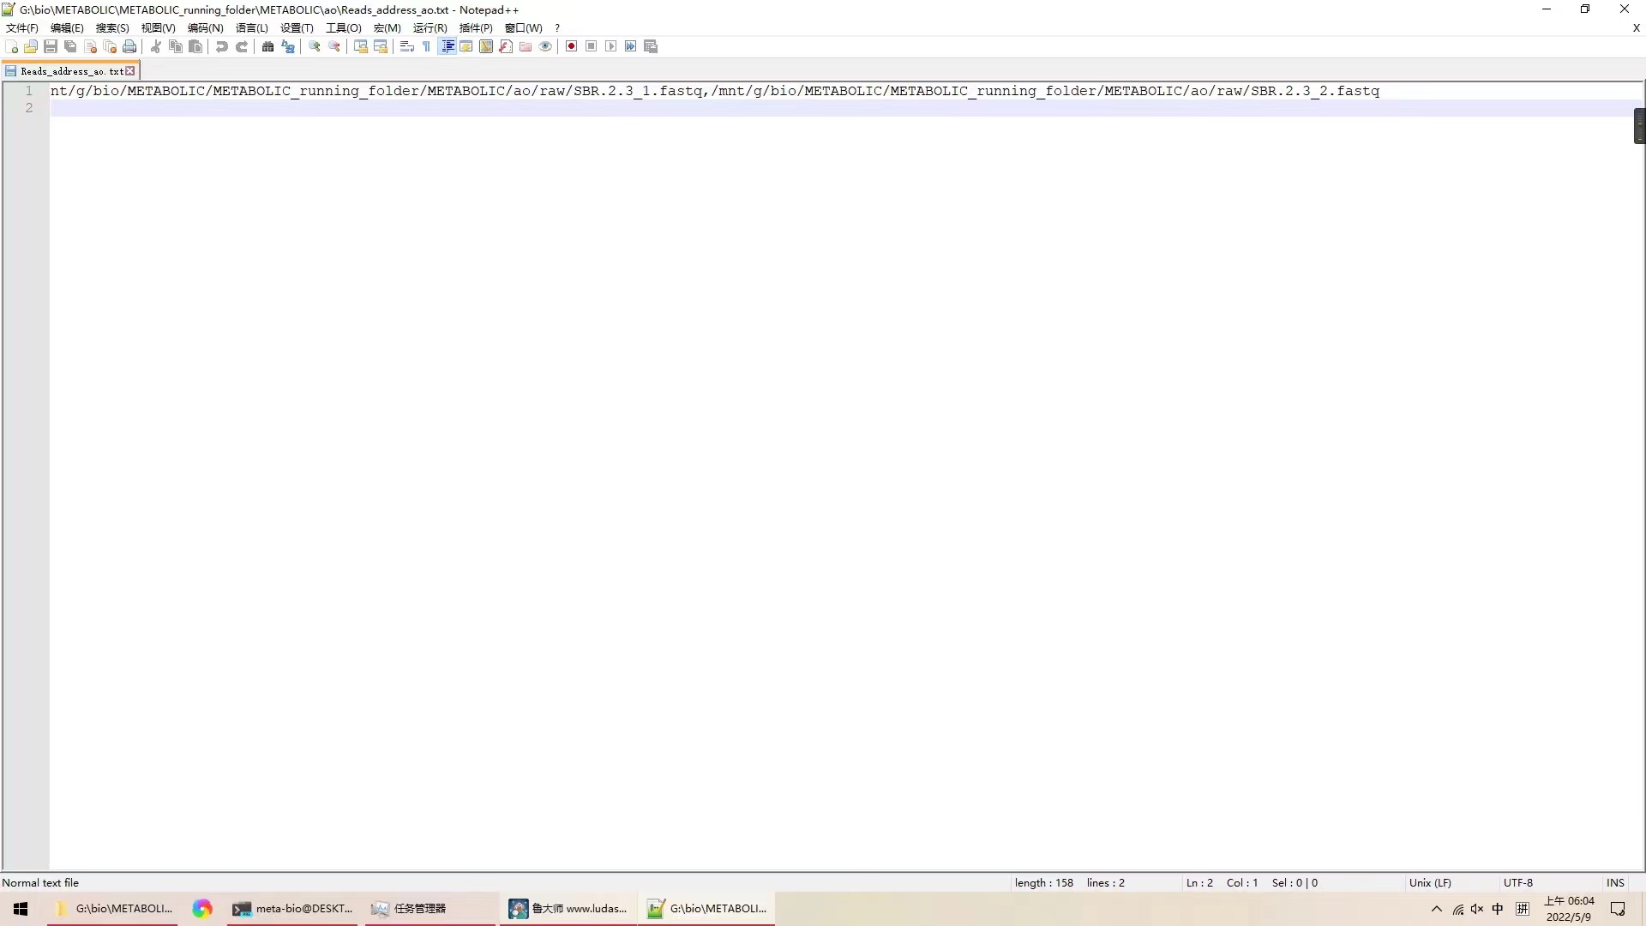
Task: Click the UTF-8 encoding status field
Action: tap(1517, 882)
